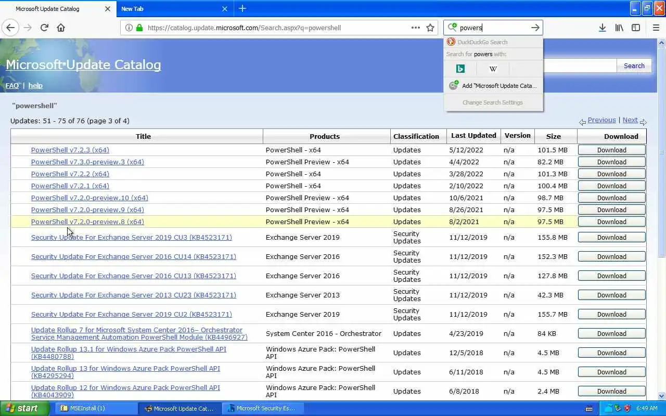666x416 pixels.
Task: Sort results by Size column
Action: tap(554, 136)
